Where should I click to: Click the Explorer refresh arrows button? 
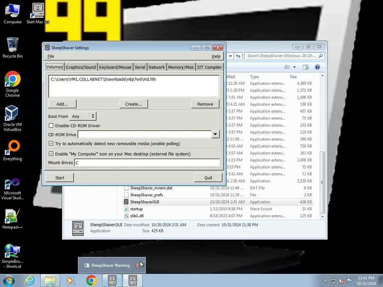238,56
